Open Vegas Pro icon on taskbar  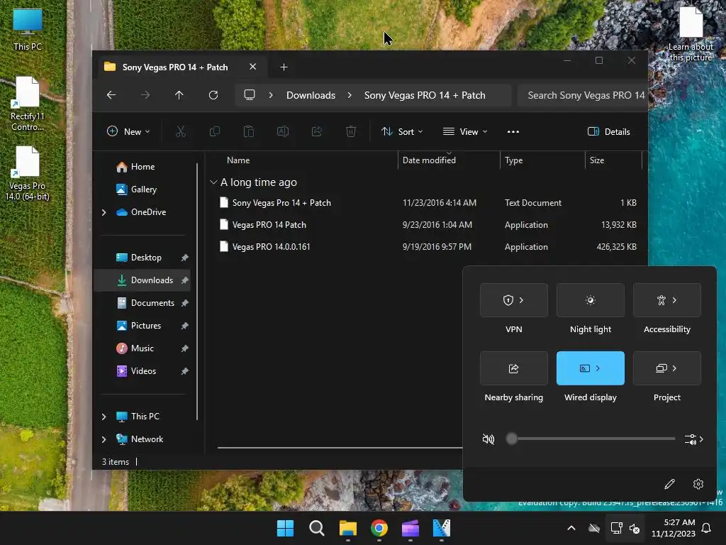442,528
